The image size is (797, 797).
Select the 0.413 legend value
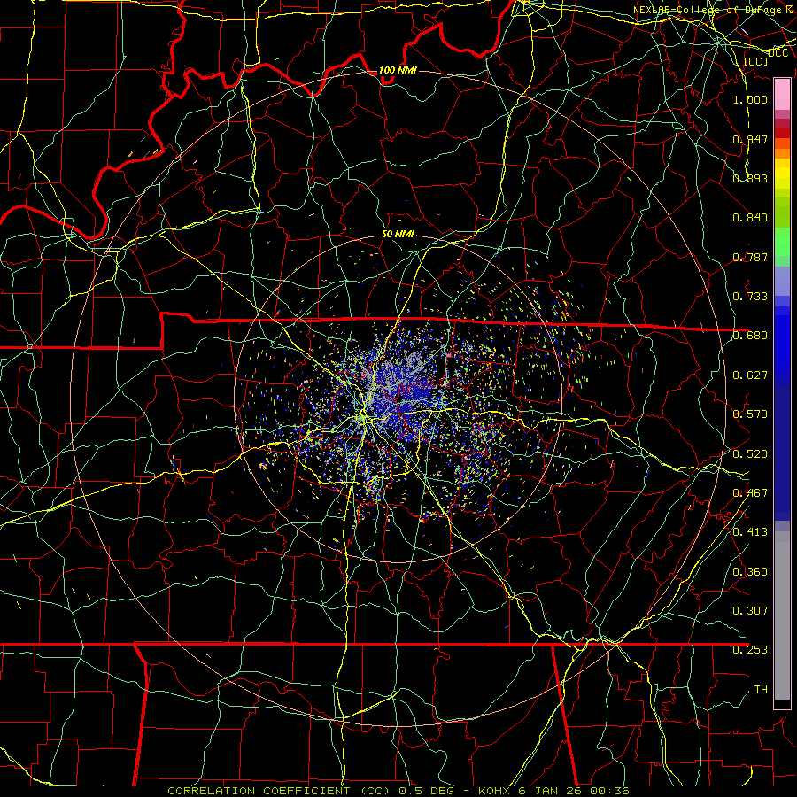click(750, 532)
